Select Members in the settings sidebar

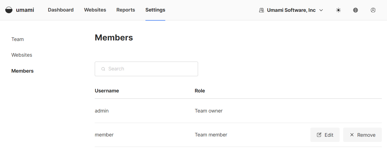(x=22, y=71)
